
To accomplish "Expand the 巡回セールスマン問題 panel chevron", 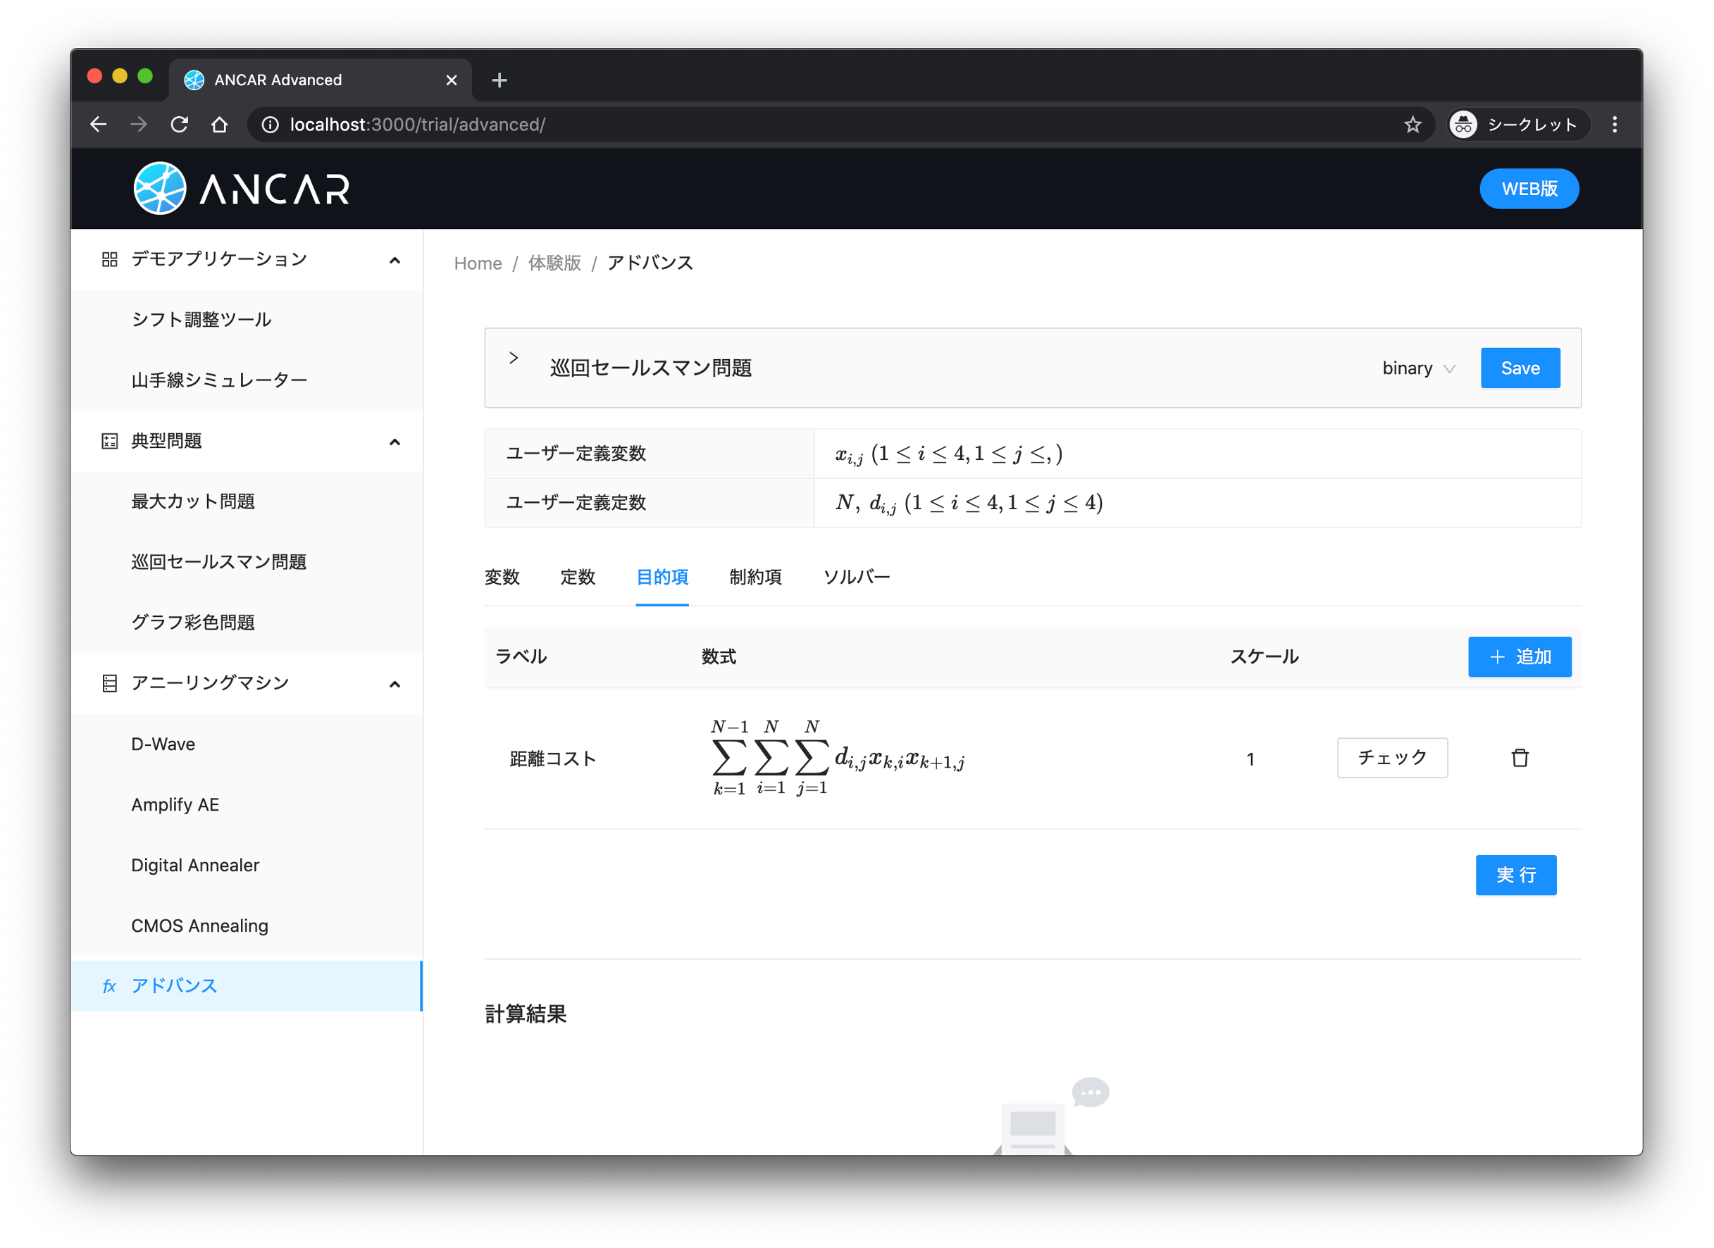I will pyautogui.click(x=513, y=358).
